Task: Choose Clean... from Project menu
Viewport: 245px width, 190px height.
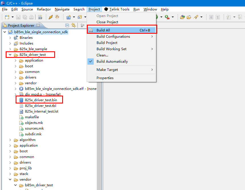Action: [122, 55]
